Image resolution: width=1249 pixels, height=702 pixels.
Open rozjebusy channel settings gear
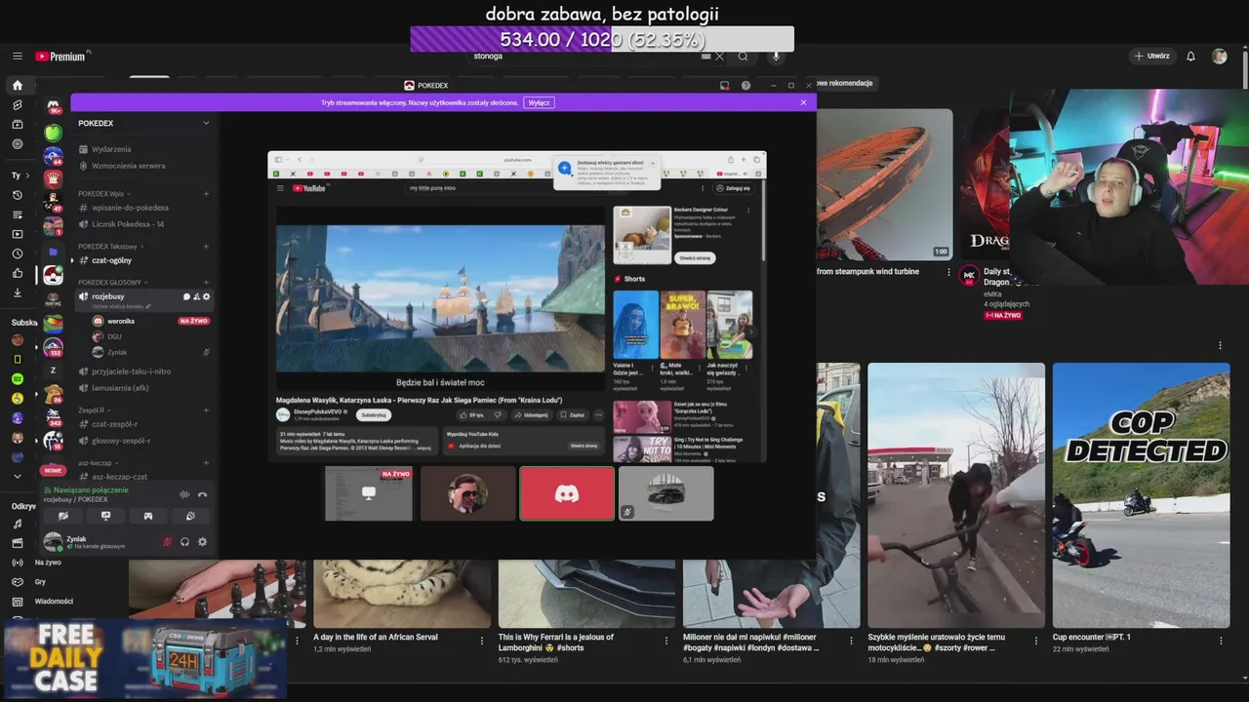pyautogui.click(x=206, y=296)
